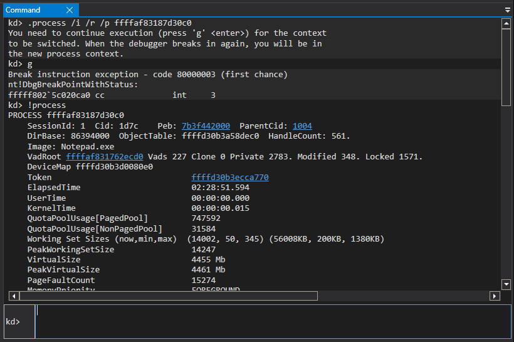Image resolution: width=514 pixels, height=342 pixels.
Task: Click the Image: Notepad.exe line
Action: [71, 147]
